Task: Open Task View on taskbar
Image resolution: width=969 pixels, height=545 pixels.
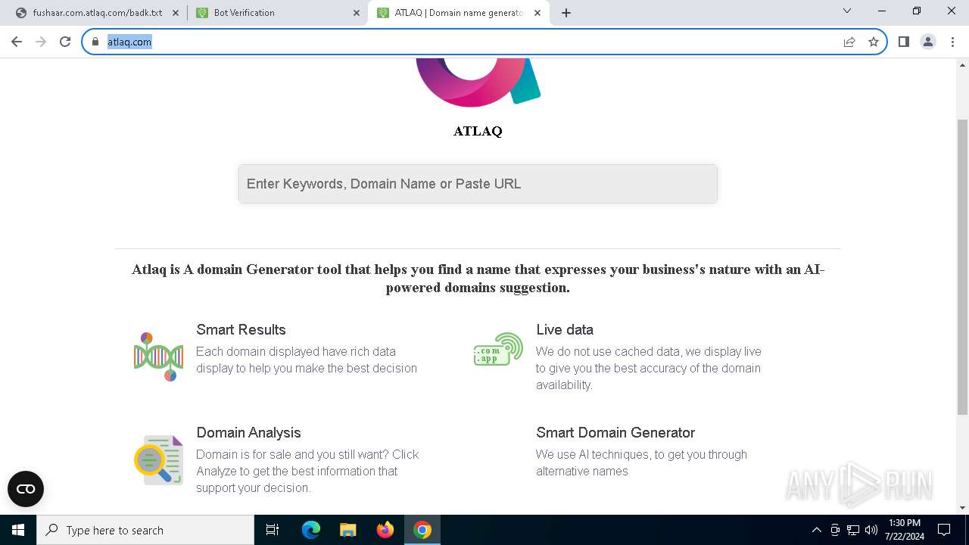Action: point(273,530)
